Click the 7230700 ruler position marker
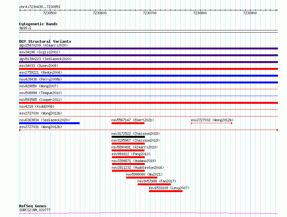Screen dimensions: 287x217 (x=150, y=13)
